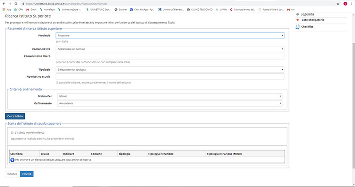Click the Indietro button
Screen dimensions: 355x187
(x=12, y=174)
